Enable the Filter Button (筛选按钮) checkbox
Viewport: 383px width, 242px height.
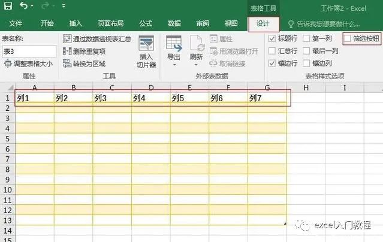(x=348, y=38)
